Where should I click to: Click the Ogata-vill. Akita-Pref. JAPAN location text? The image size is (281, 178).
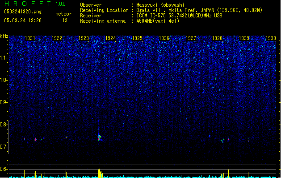pyautogui.click(x=175, y=10)
